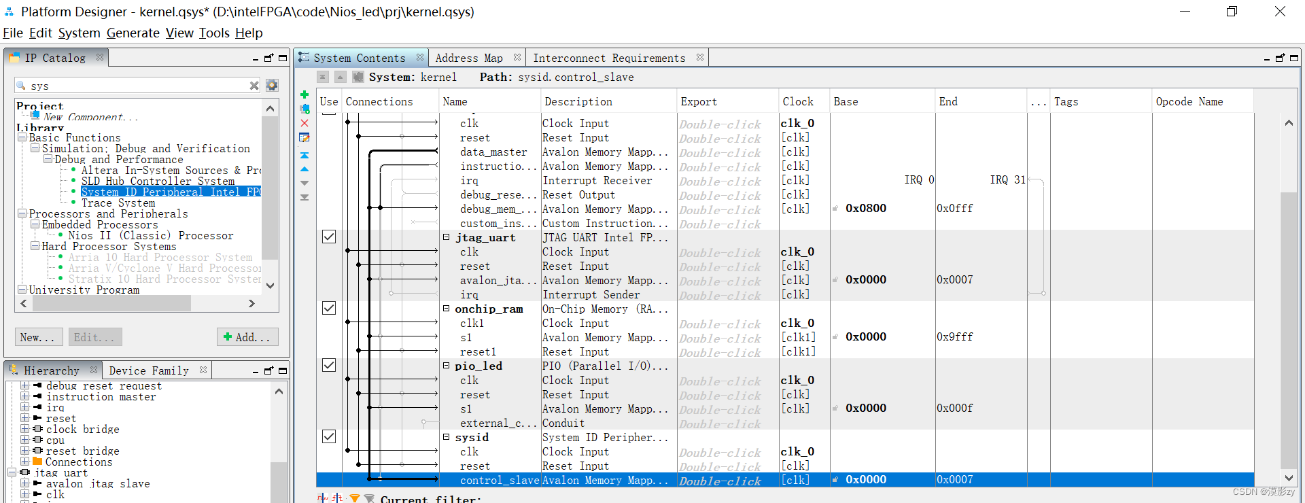The height and width of the screenshot is (503, 1305).
Task: Collapse Embedded Processors tree node
Action: coord(35,224)
